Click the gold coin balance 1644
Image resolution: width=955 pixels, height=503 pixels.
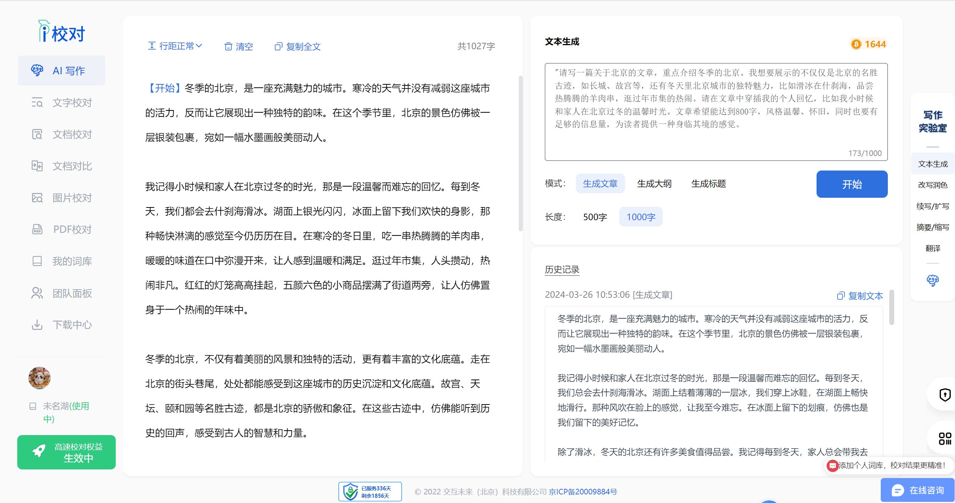click(x=868, y=44)
